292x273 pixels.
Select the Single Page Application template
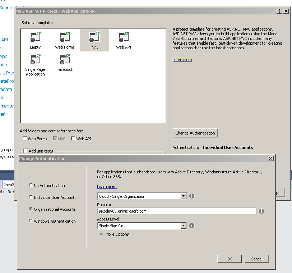point(35,60)
